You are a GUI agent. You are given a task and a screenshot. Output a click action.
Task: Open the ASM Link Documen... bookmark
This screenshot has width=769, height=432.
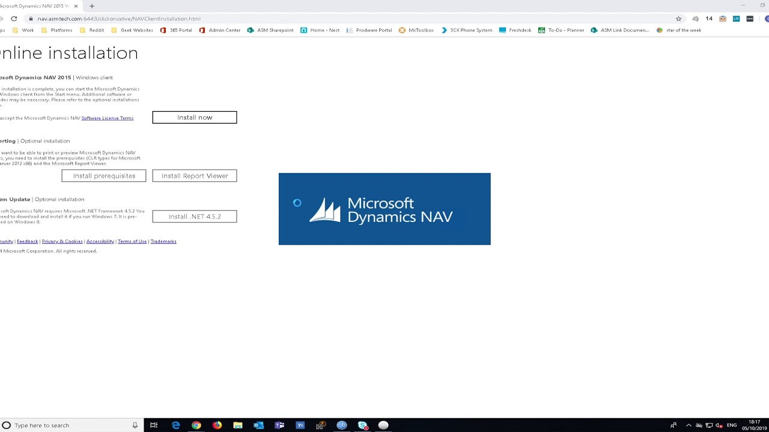(620, 30)
